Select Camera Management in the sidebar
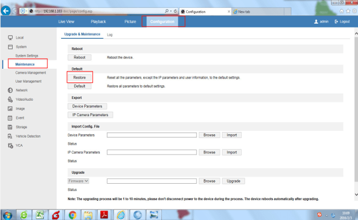358x220 pixels. point(30,73)
